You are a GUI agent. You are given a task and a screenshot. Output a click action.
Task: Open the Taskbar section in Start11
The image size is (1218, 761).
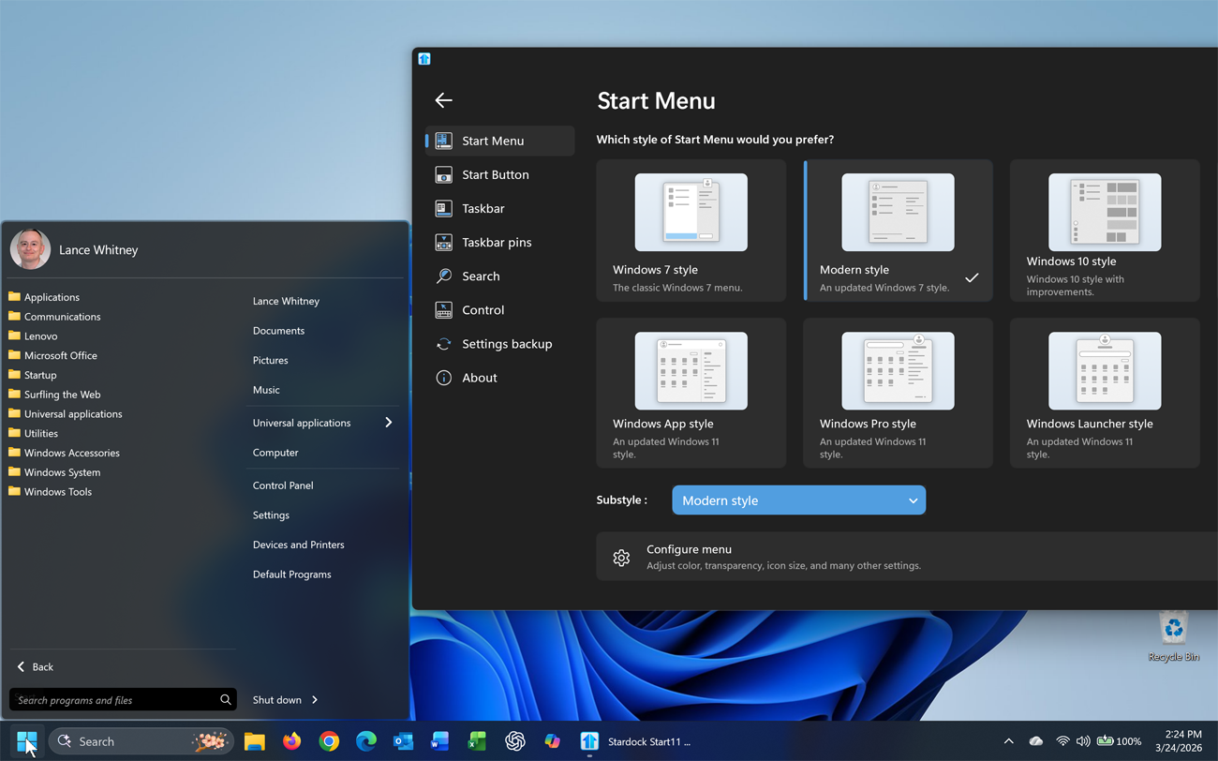(x=483, y=208)
